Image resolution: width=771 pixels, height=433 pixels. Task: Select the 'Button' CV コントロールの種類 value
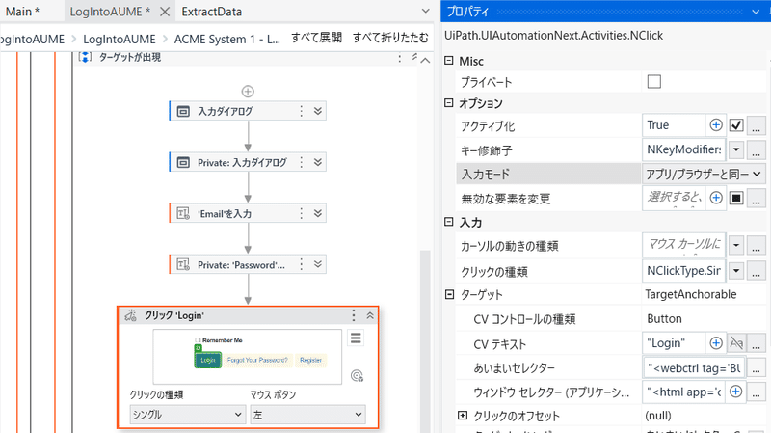pyautogui.click(x=664, y=319)
